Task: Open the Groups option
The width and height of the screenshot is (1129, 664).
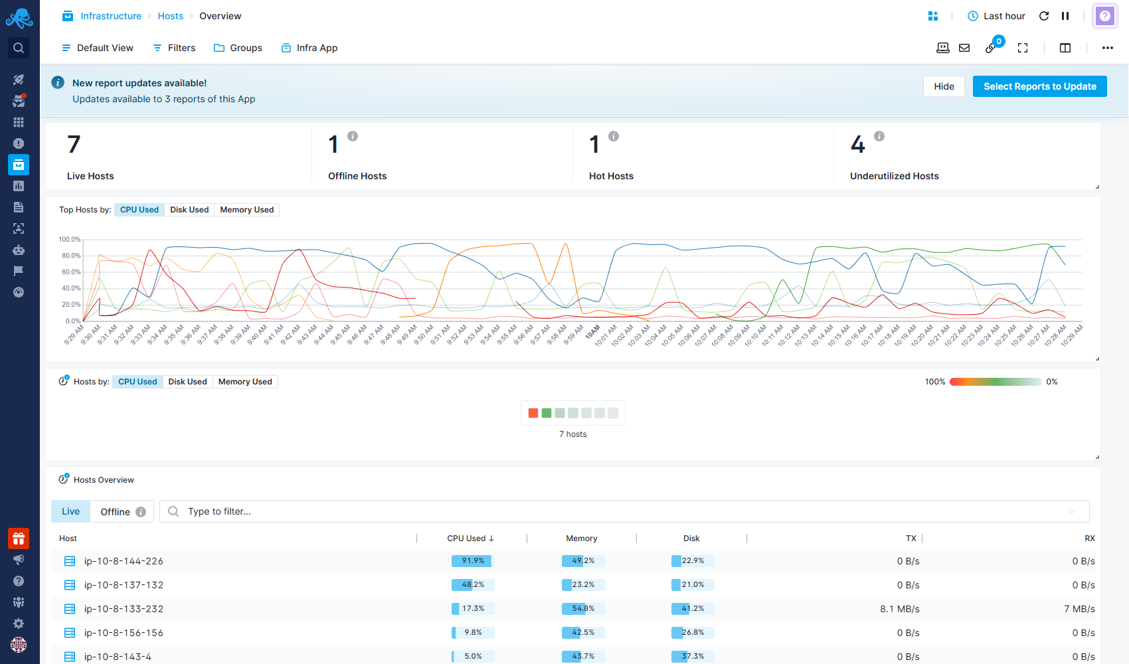Action: click(x=238, y=48)
